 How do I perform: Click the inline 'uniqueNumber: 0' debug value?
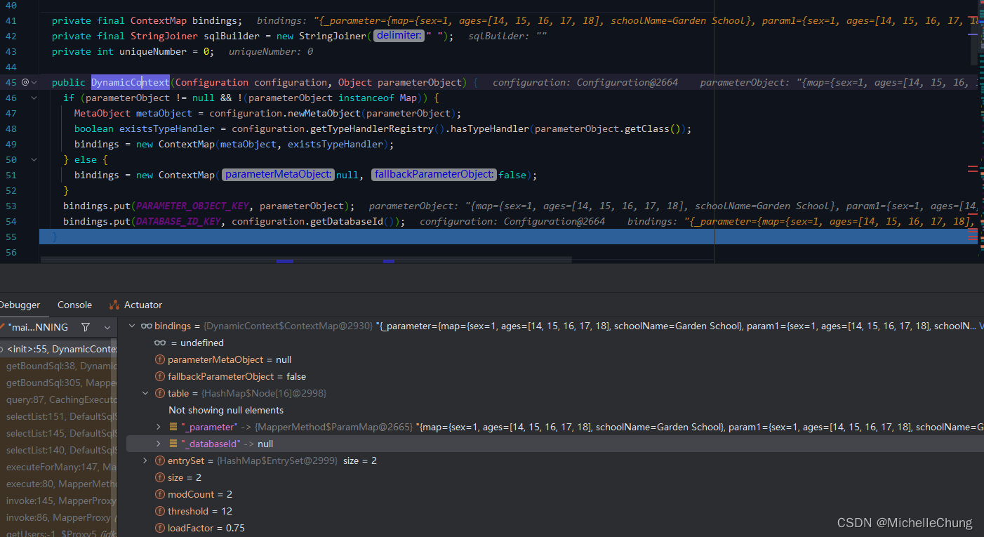[x=271, y=51]
